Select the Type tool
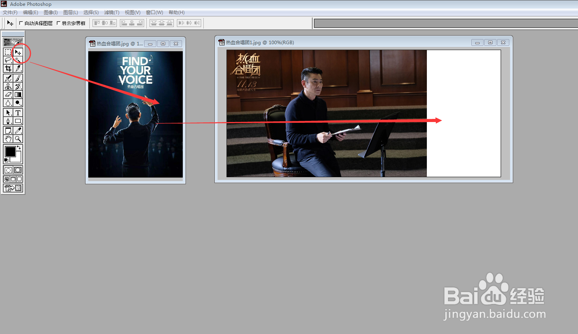Image resolution: width=578 pixels, height=334 pixels. pyautogui.click(x=18, y=113)
